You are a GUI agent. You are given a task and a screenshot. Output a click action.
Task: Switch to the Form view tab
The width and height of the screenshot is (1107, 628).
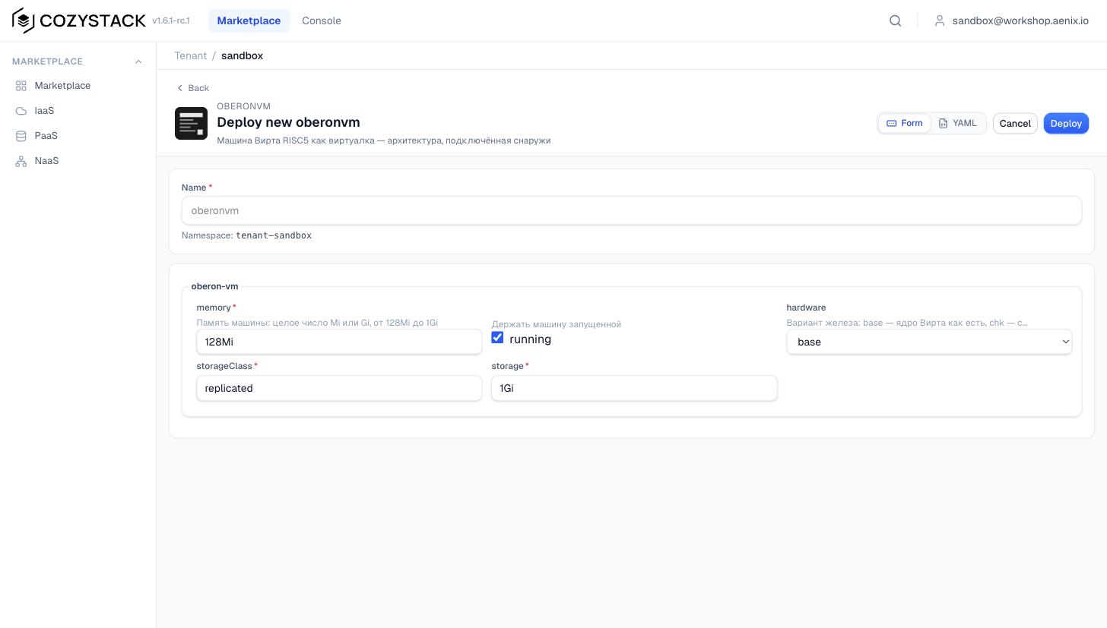(x=905, y=123)
